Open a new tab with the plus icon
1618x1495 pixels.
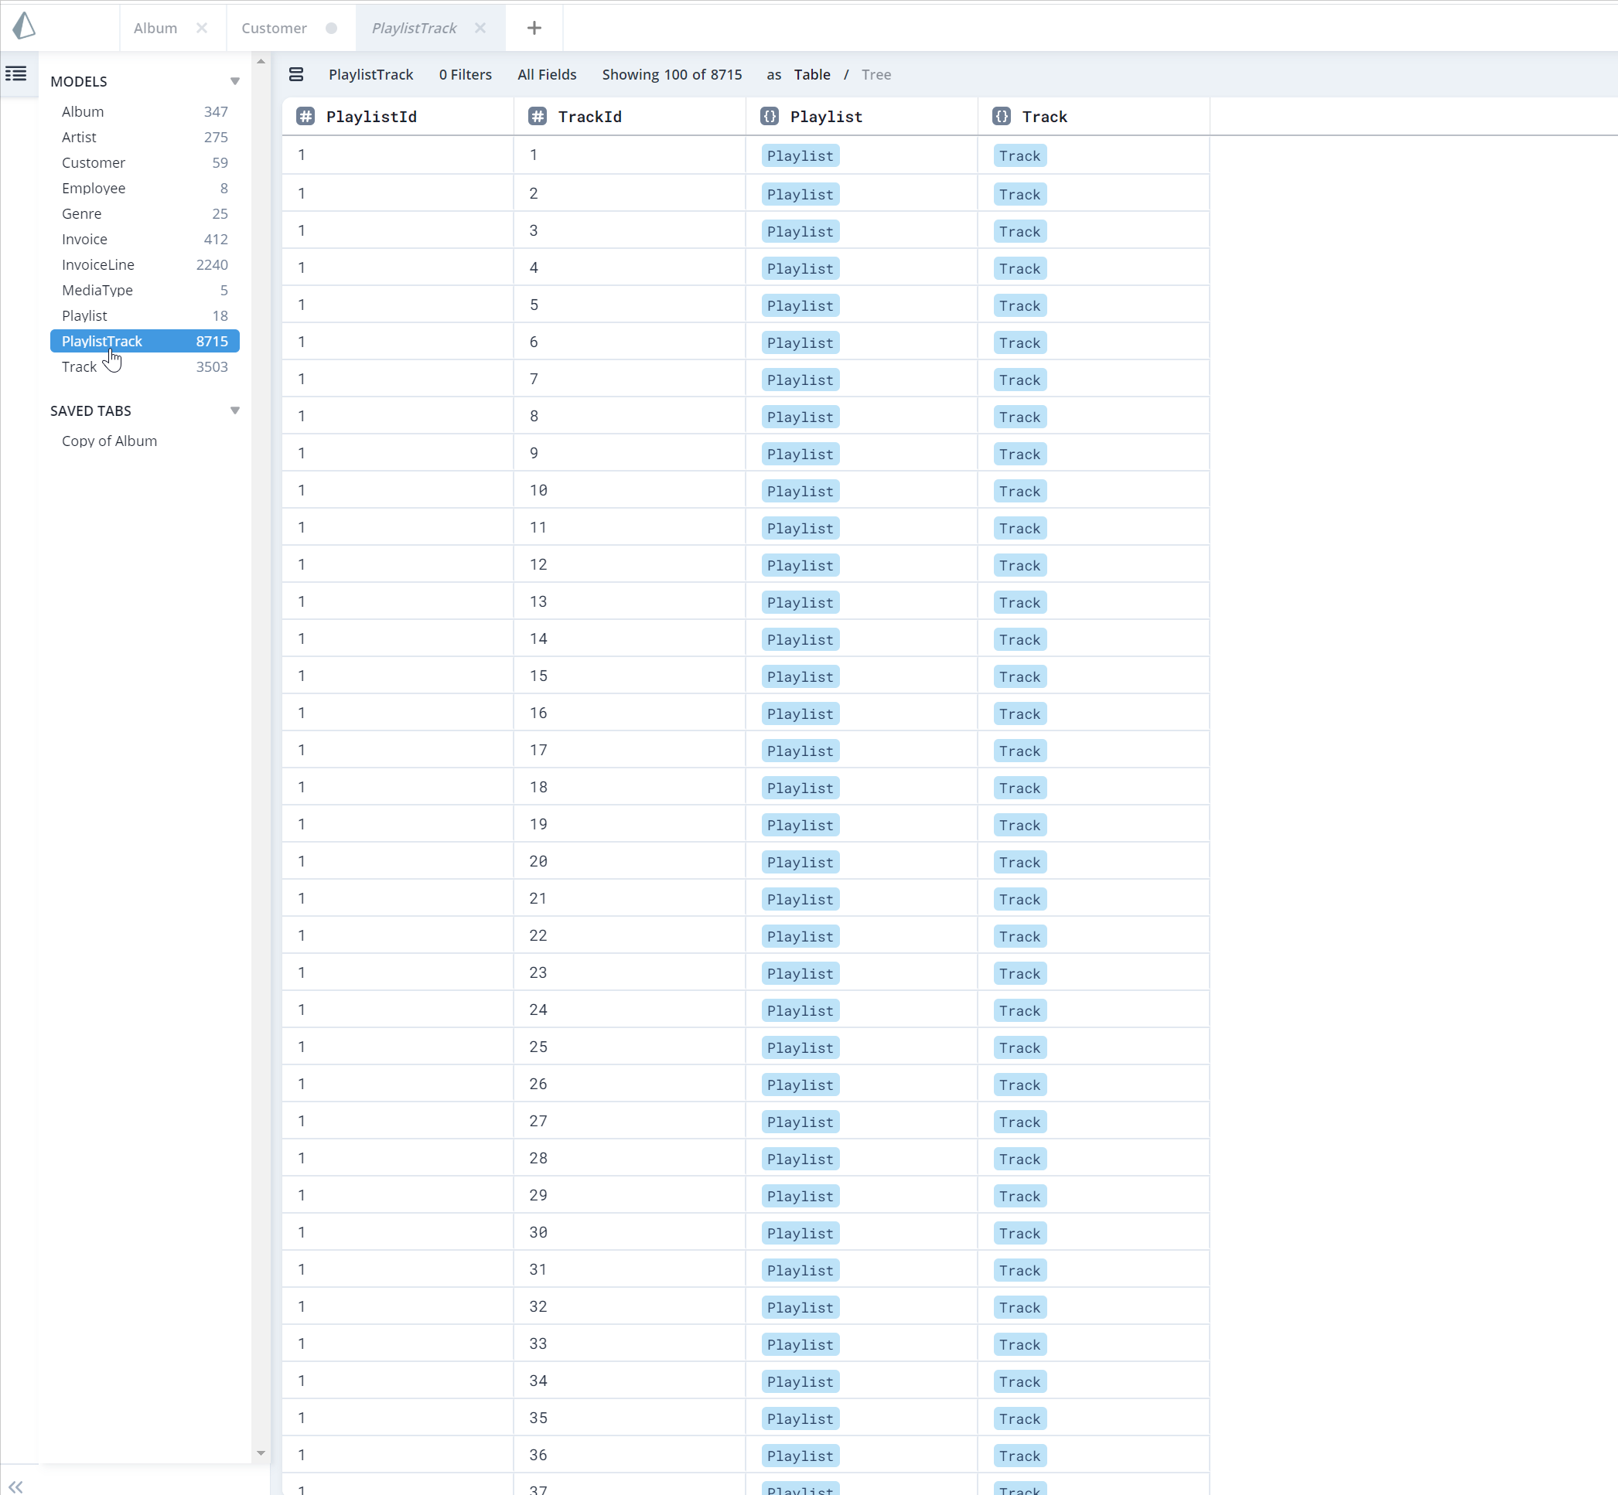[534, 28]
